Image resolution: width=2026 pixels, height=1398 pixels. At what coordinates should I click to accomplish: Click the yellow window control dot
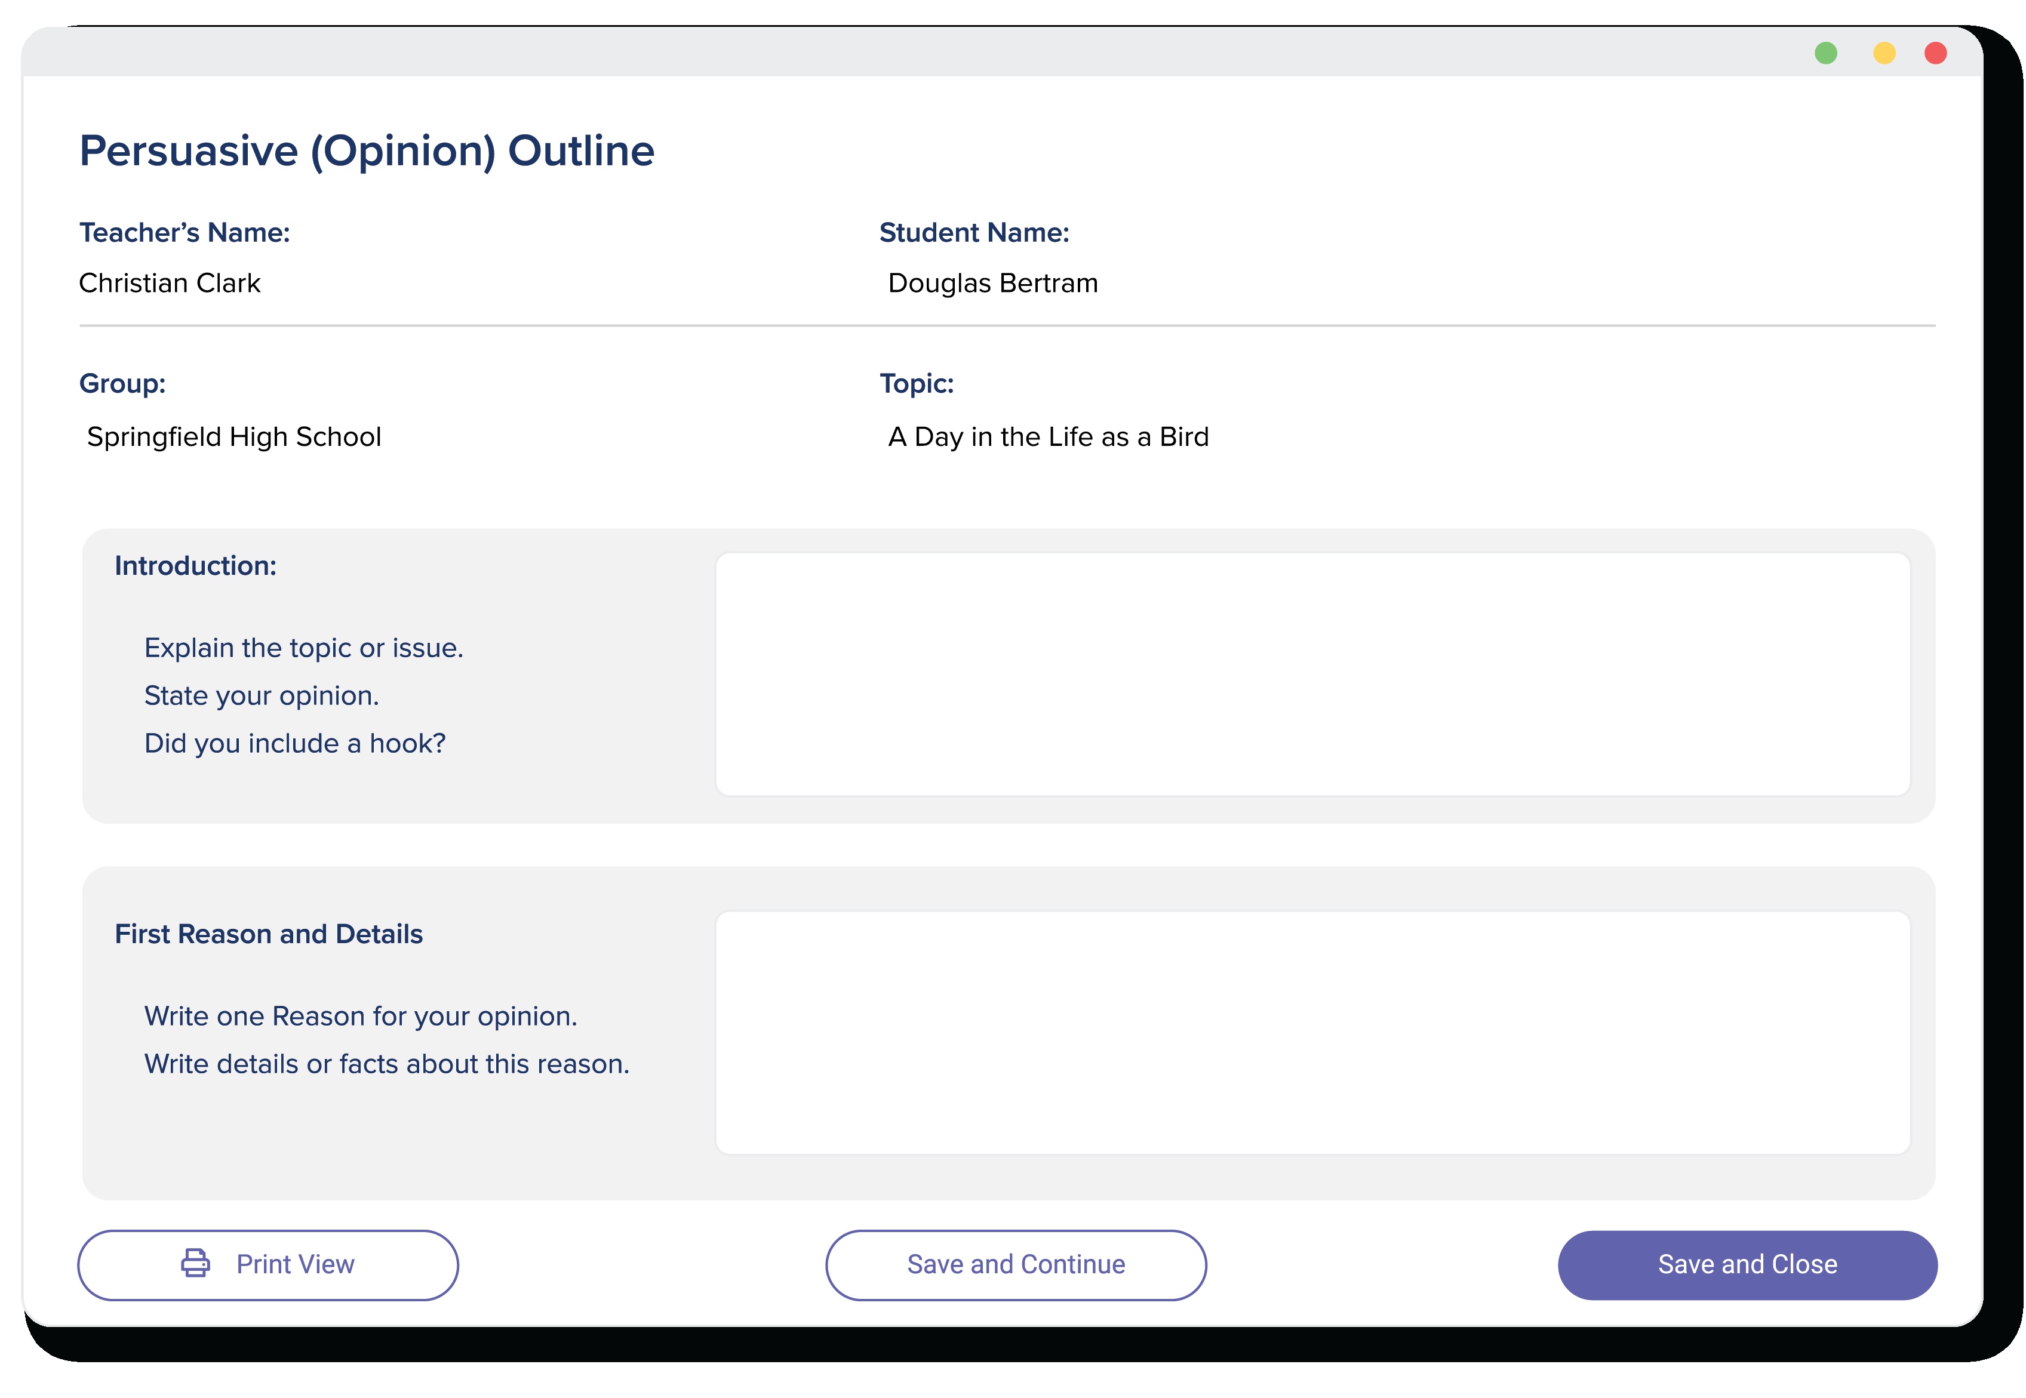tap(1884, 54)
